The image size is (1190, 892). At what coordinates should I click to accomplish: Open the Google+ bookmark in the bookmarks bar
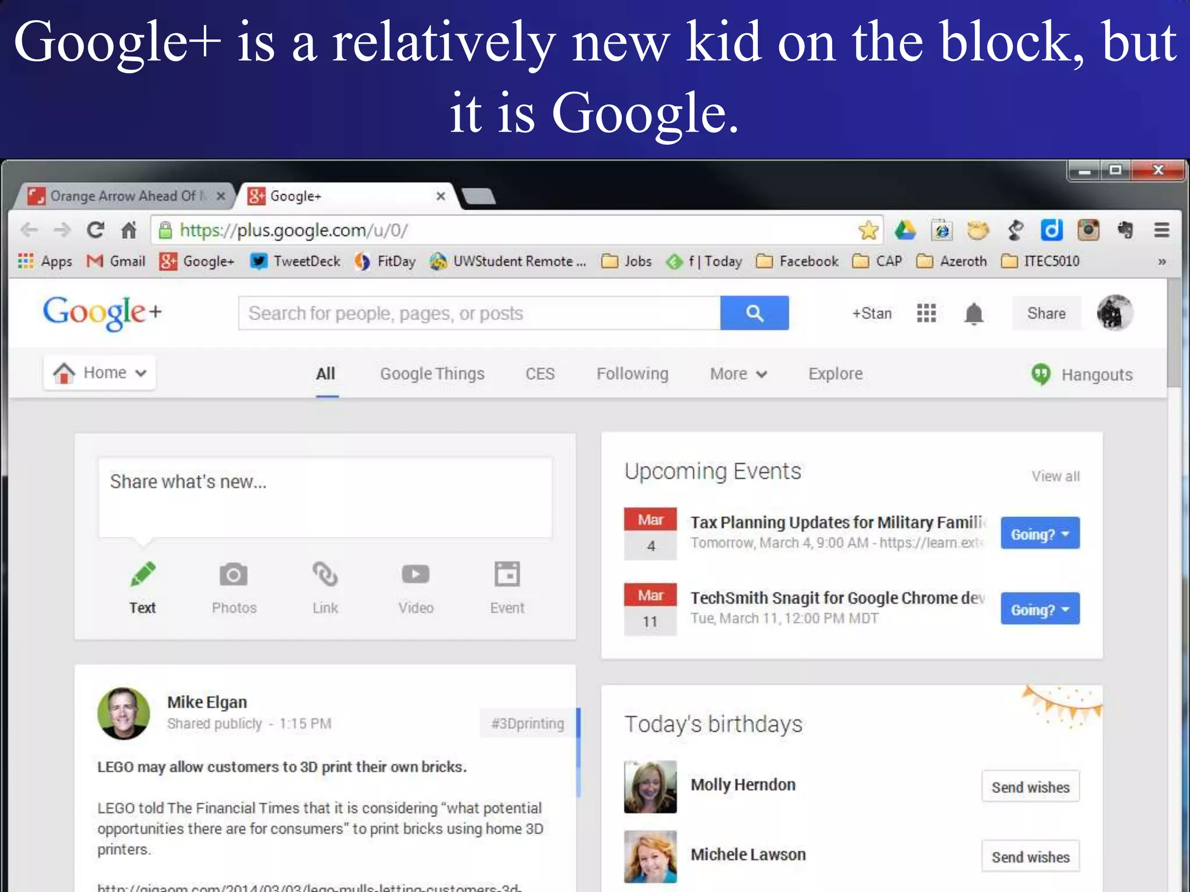pos(196,261)
